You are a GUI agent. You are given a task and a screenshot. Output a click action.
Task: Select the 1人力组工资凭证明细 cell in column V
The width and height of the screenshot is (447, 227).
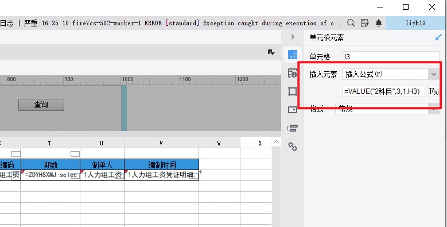click(x=162, y=175)
